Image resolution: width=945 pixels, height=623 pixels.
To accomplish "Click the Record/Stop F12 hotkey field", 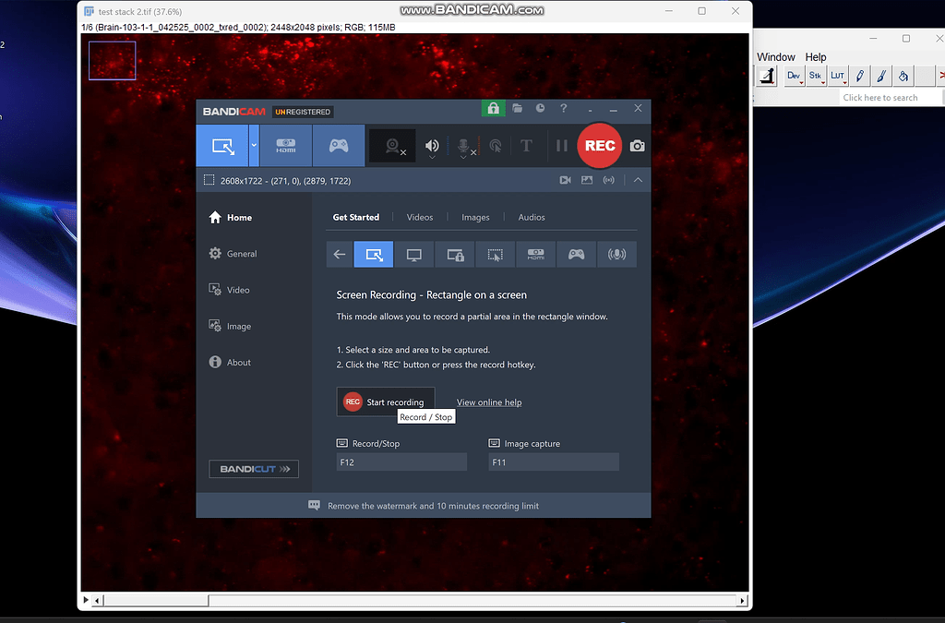I will (x=401, y=461).
